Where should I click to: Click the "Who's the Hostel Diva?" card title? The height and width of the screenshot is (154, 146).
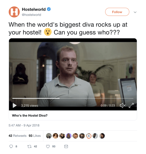click(x=30, y=115)
